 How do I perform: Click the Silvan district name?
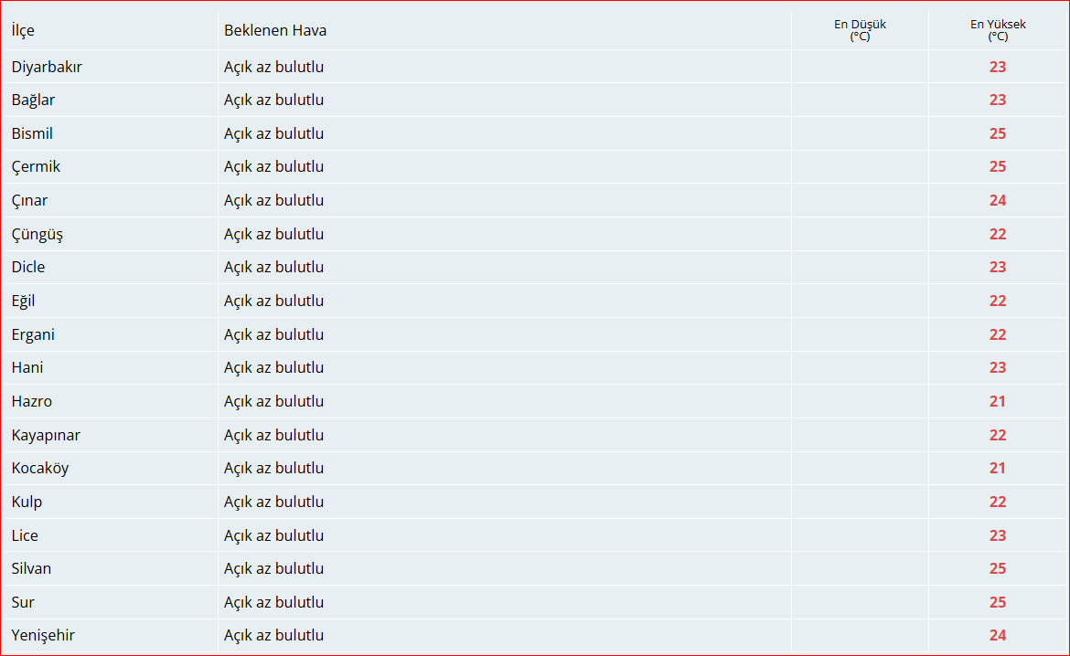coord(31,568)
